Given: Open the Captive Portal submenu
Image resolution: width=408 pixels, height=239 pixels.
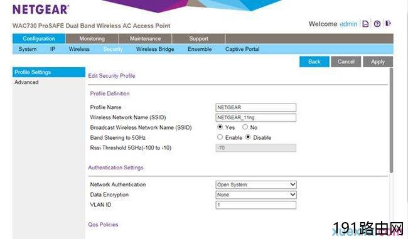Looking at the screenshot, I should point(242,49).
